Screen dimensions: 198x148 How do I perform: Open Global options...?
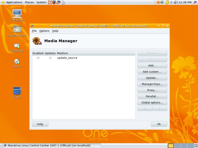click(152, 103)
